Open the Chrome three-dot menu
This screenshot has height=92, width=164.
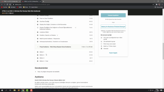[x=162, y=5]
